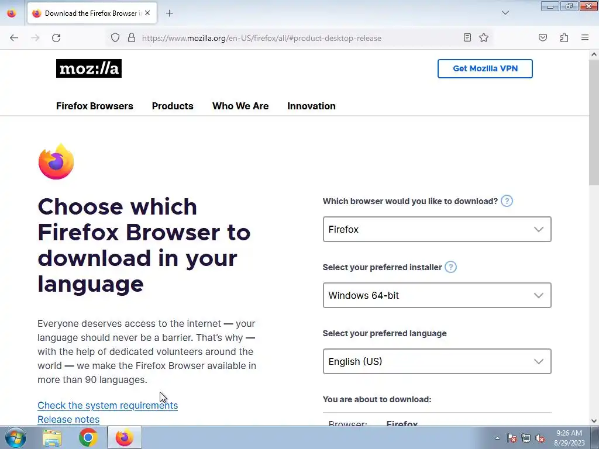Click help icon beside browser download question
The image size is (599, 449).
tap(507, 201)
